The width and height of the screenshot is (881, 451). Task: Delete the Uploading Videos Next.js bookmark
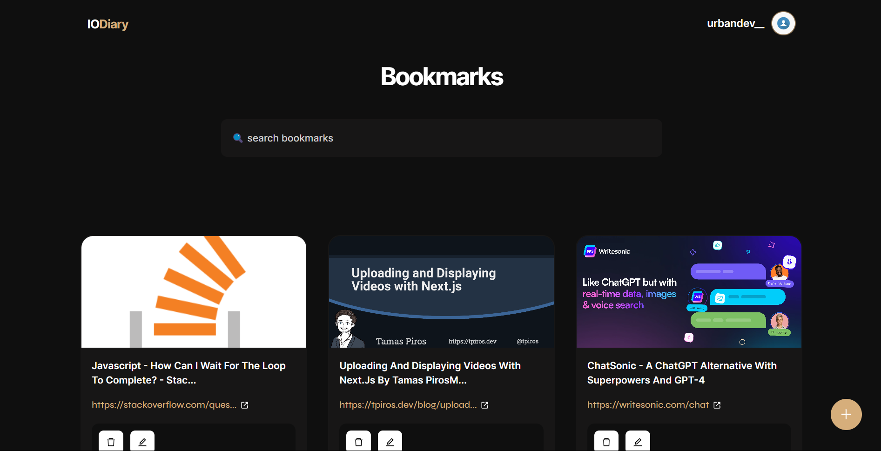click(358, 441)
